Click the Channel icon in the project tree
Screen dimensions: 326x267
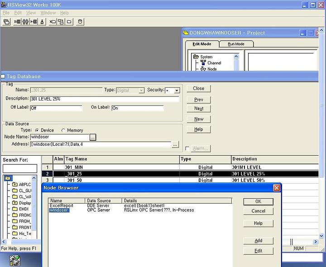pyautogui.click(x=203, y=62)
